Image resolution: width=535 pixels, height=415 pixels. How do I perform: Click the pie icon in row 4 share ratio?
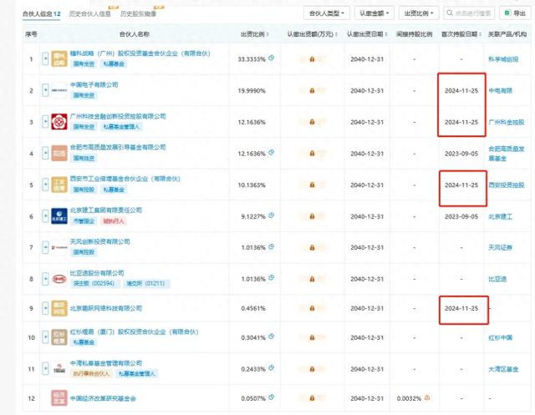pos(271,152)
